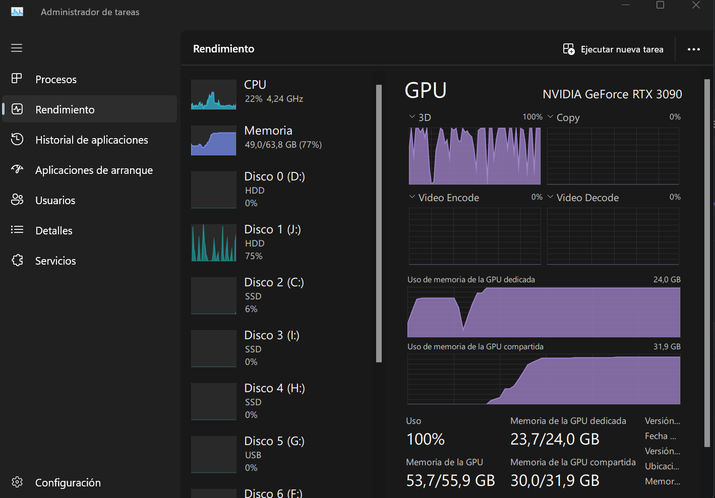Image resolution: width=715 pixels, height=498 pixels.
Task: Expand the 3D graph dropdown
Action: click(x=412, y=117)
